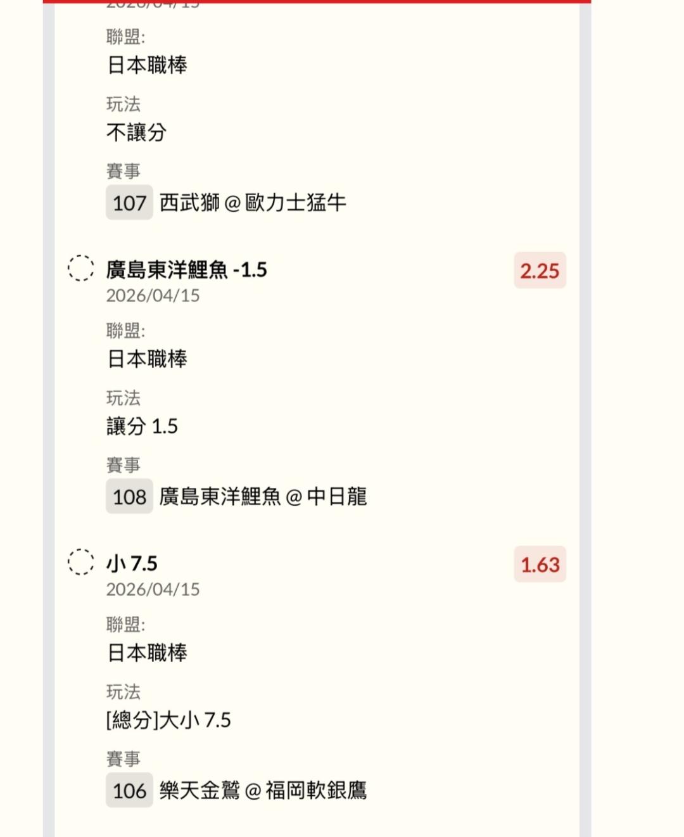Click the 108 match number badge
The image size is (684, 837).
(129, 497)
